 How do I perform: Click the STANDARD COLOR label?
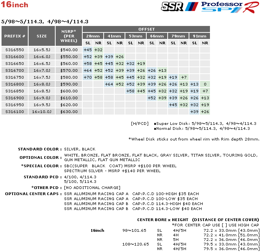coord(40,149)
